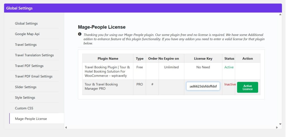The image size is (286, 137).
Task: Click the scroll down arrow on the vertical scrollbar
Action: click(280, 124)
